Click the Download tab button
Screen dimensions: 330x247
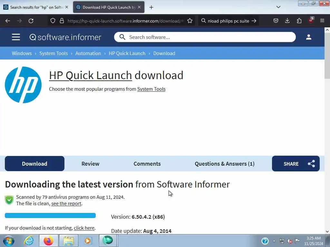click(x=34, y=164)
